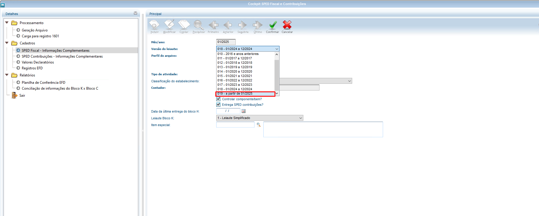Image resolution: width=539 pixels, height=216 pixels.
Task: Select 019 - a partir de 01/2025
Action: click(x=245, y=94)
